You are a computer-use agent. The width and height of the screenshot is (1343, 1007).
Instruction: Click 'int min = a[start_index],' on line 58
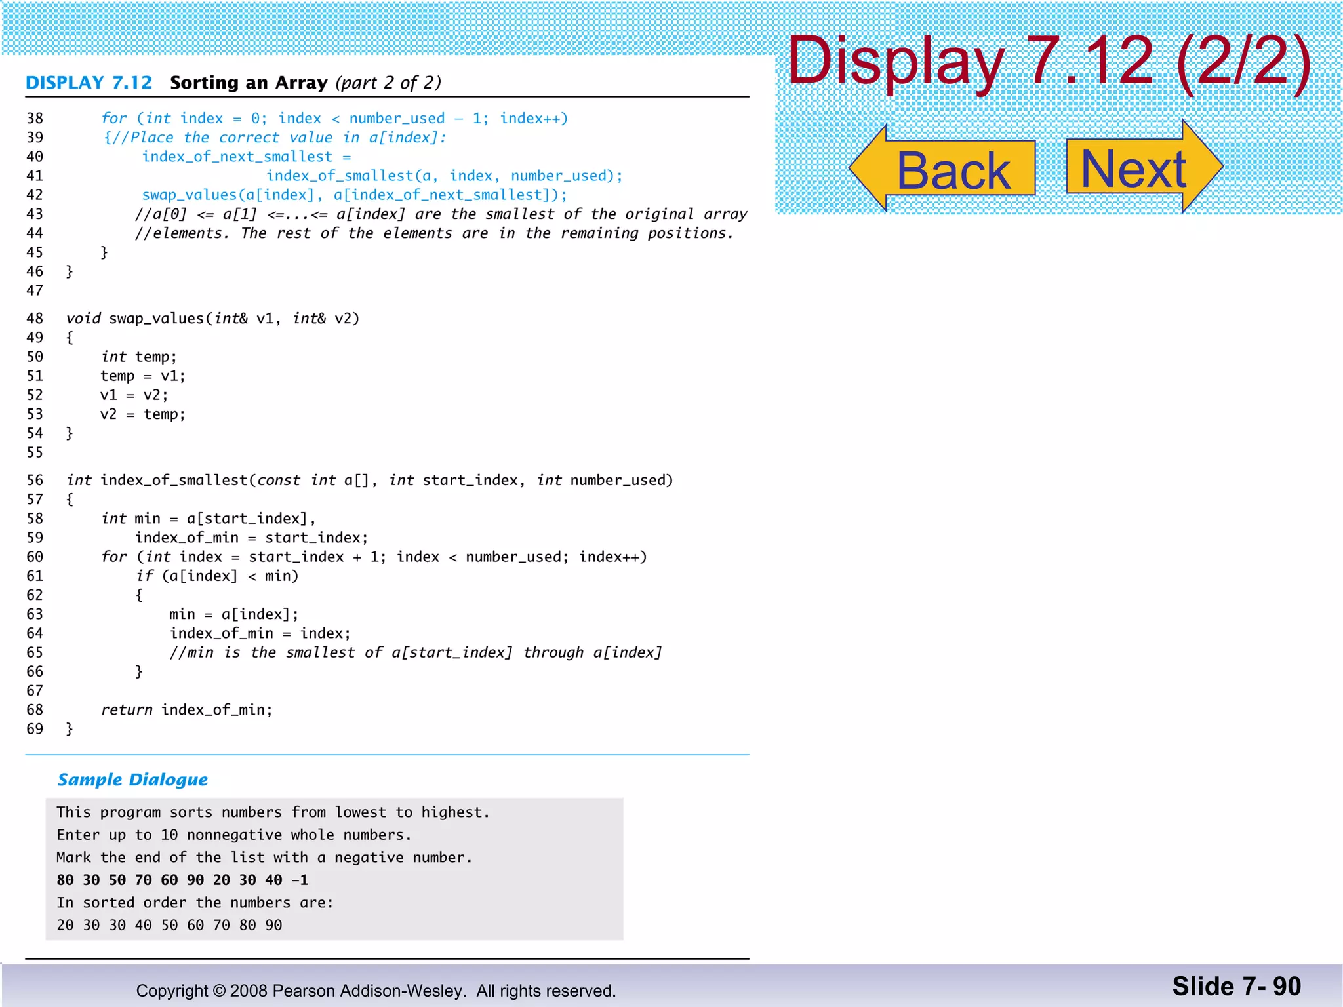(x=209, y=519)
